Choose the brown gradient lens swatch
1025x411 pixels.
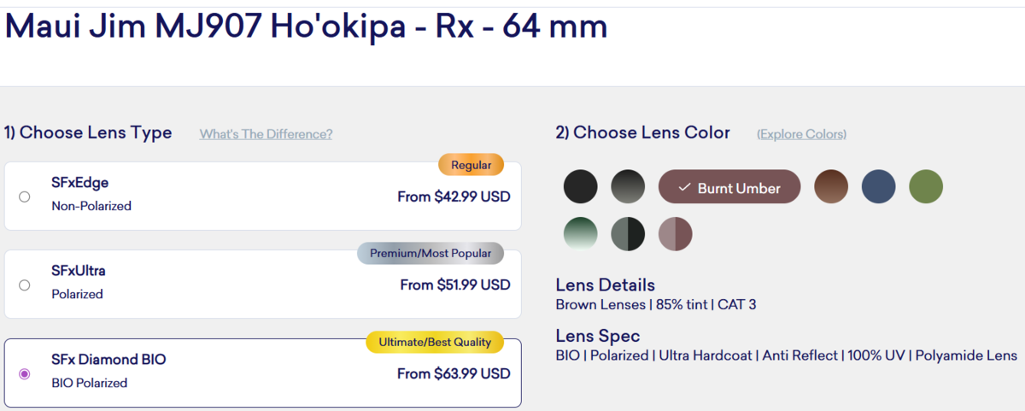(831, 186)
